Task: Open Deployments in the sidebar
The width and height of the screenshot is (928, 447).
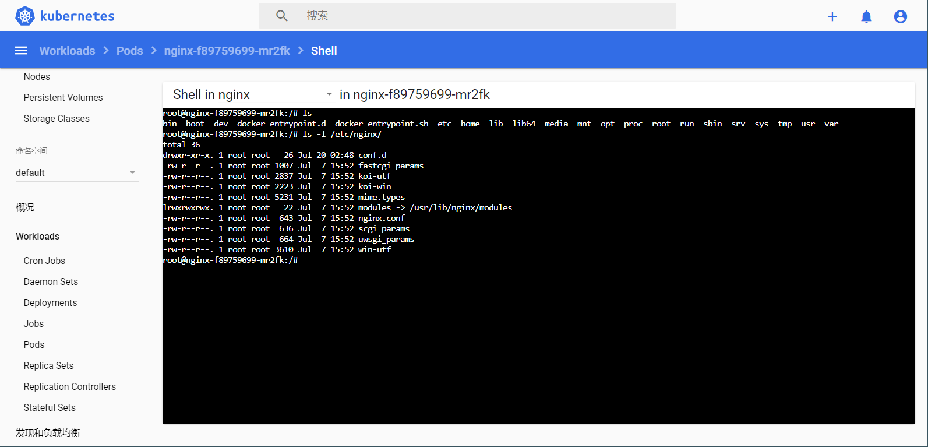Action: pos(50,302)
